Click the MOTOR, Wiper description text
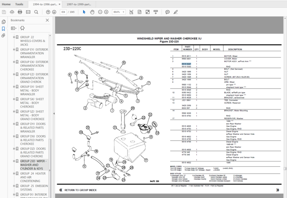 pos(230,56)
